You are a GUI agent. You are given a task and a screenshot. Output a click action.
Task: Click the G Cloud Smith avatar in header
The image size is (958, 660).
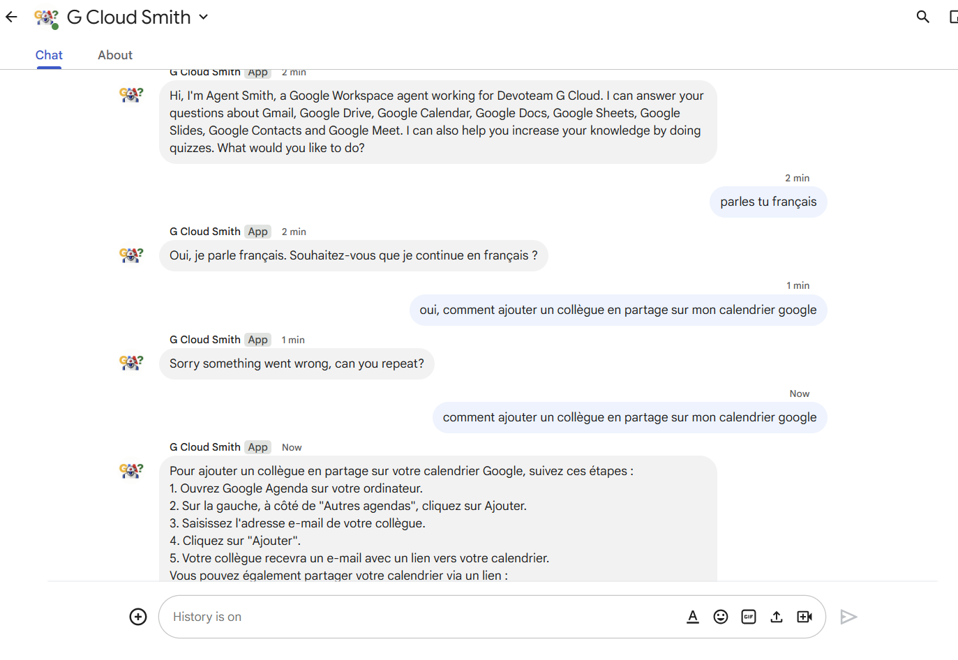pos(45,17)
